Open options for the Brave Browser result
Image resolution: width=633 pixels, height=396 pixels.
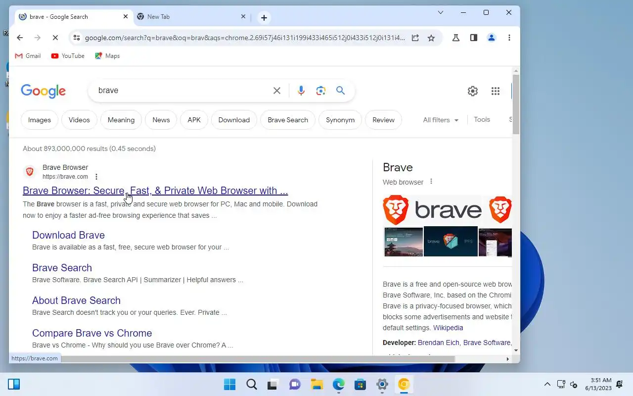(x=96, y=177)
